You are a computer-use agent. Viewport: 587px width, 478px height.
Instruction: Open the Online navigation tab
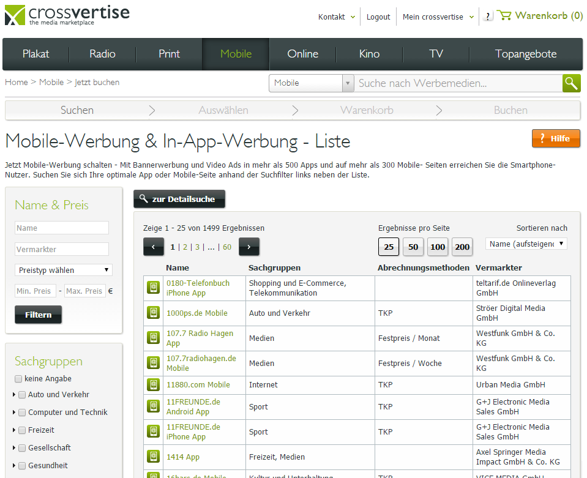[x=303, y=54]
